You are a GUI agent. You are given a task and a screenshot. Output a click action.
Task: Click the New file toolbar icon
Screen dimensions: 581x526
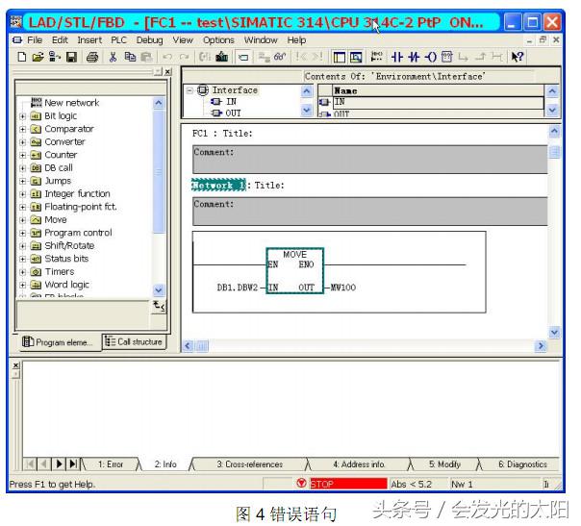[21, 57]
